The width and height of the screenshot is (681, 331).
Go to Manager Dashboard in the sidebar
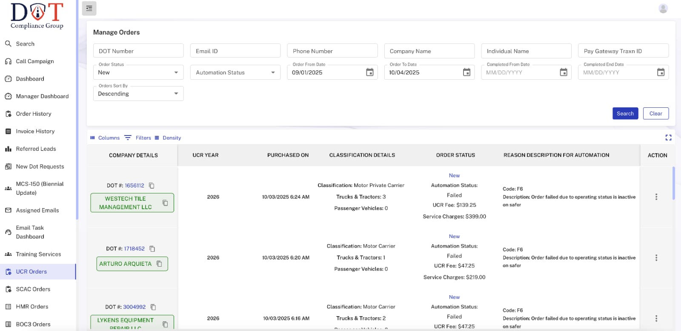point(42,96)
